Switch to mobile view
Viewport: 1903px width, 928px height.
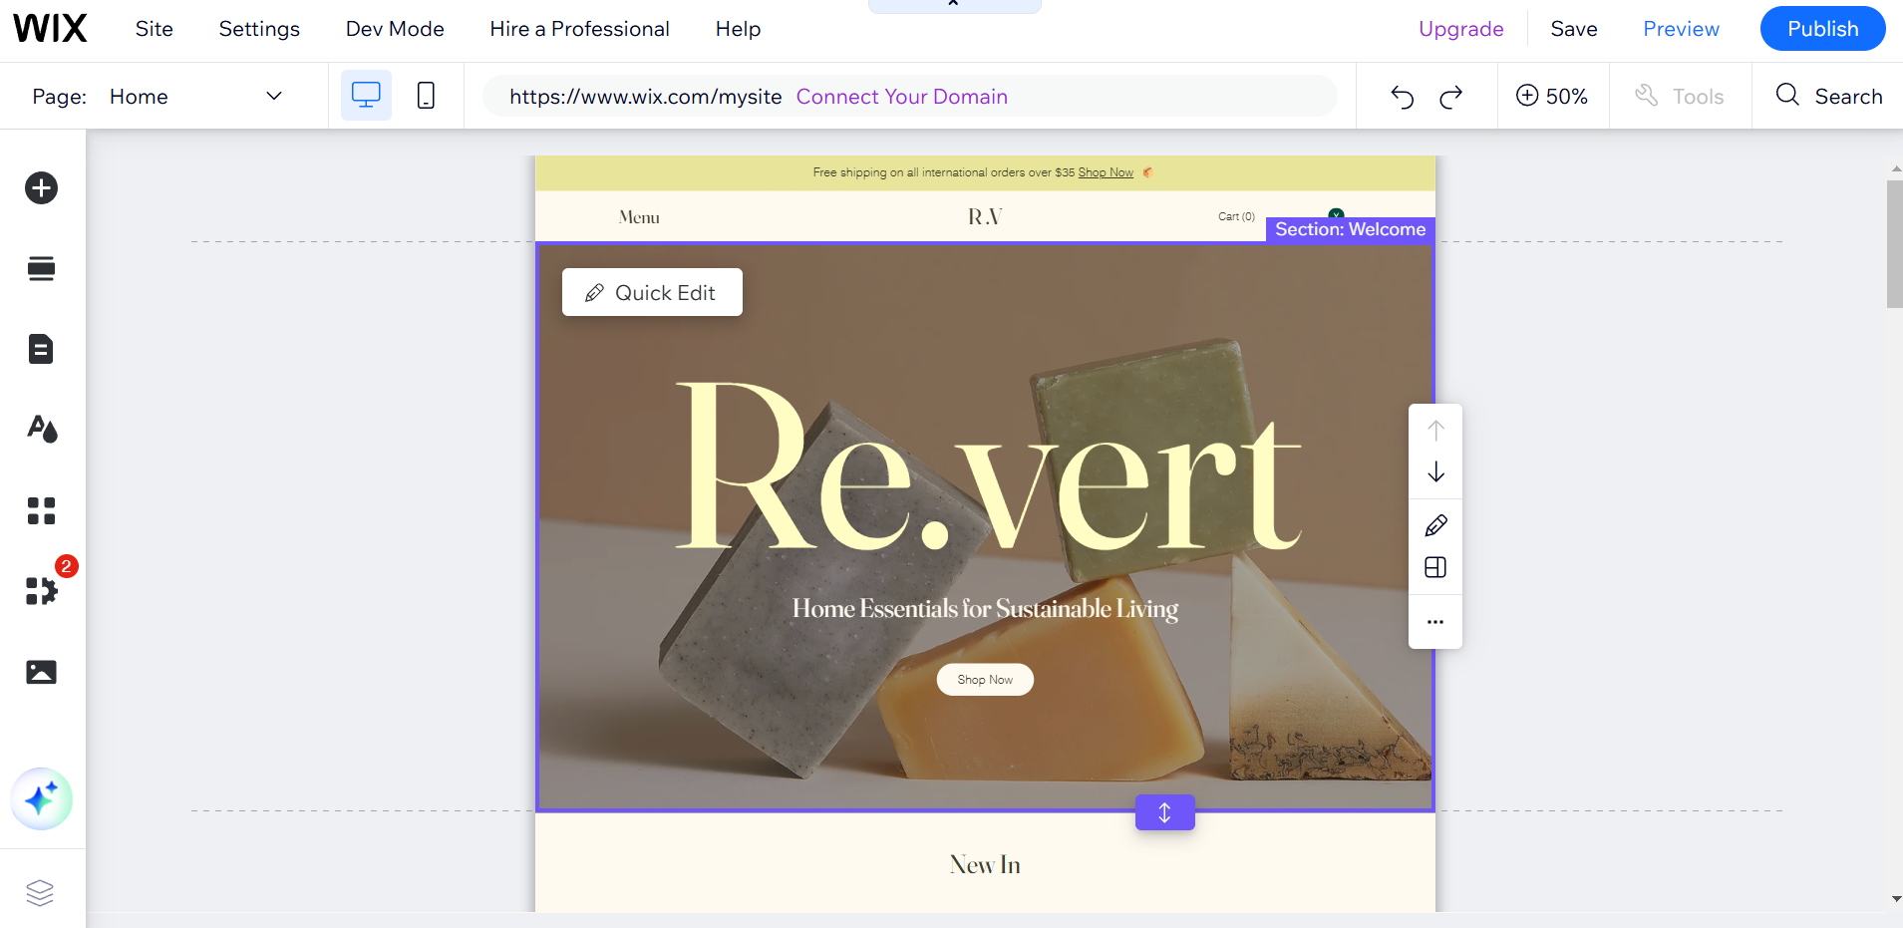pyautogui.click(x=426, y=96)
